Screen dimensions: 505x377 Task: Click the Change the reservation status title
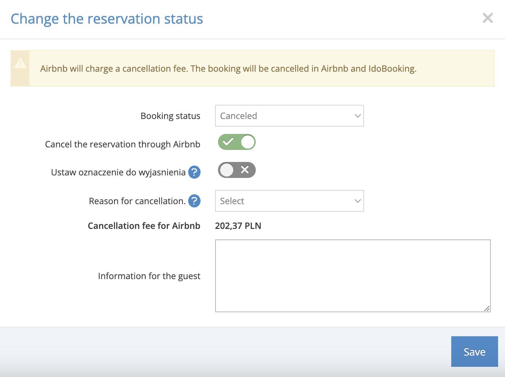point(107,19)
